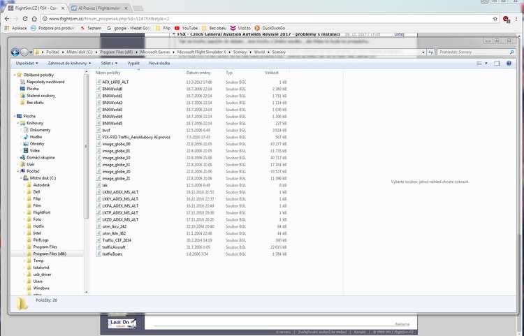The image size is (524, 336).
Task: Click the change view icon in Explorer
Action: [x=479, y=63]
